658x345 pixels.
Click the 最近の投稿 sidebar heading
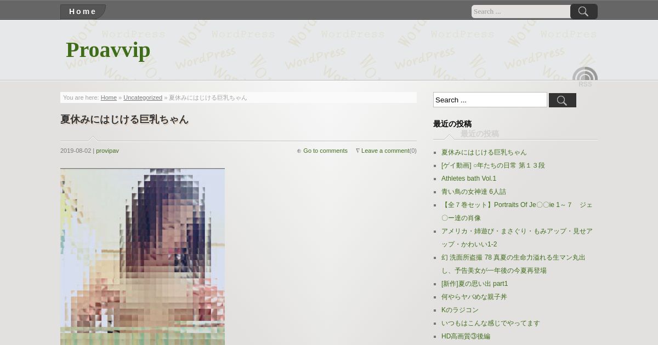(452, 124)
